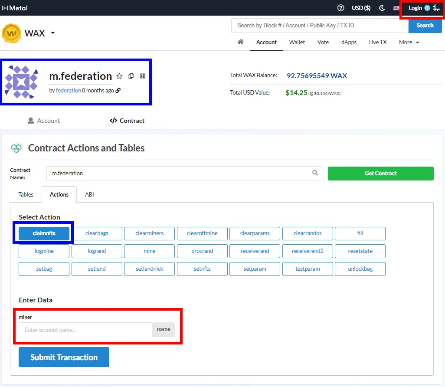Select the setland action
This screenshot has height=387, width=445.
coord(97,269)
